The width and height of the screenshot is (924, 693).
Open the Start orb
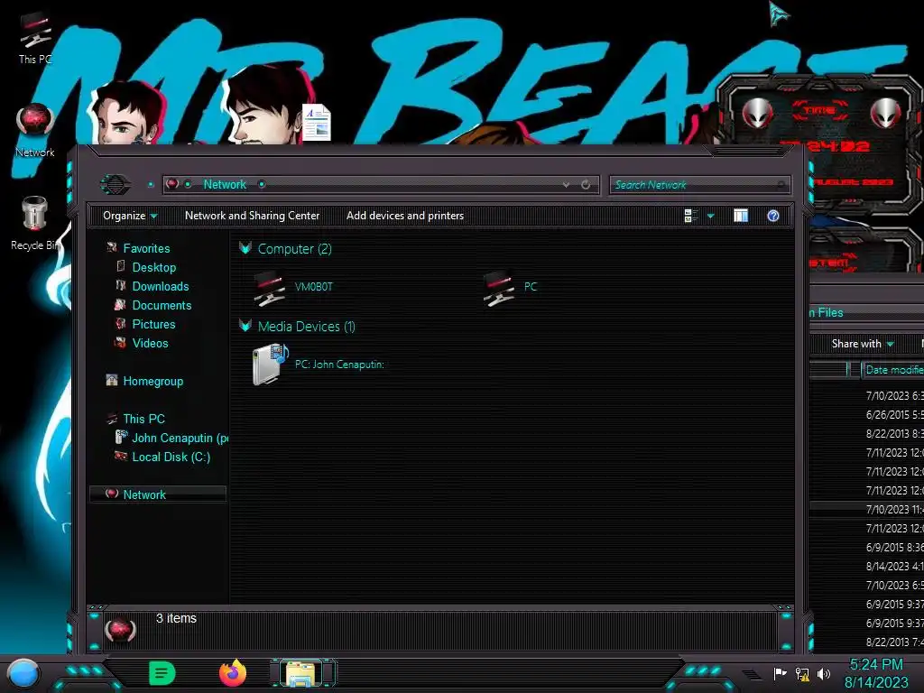(23, 673)
